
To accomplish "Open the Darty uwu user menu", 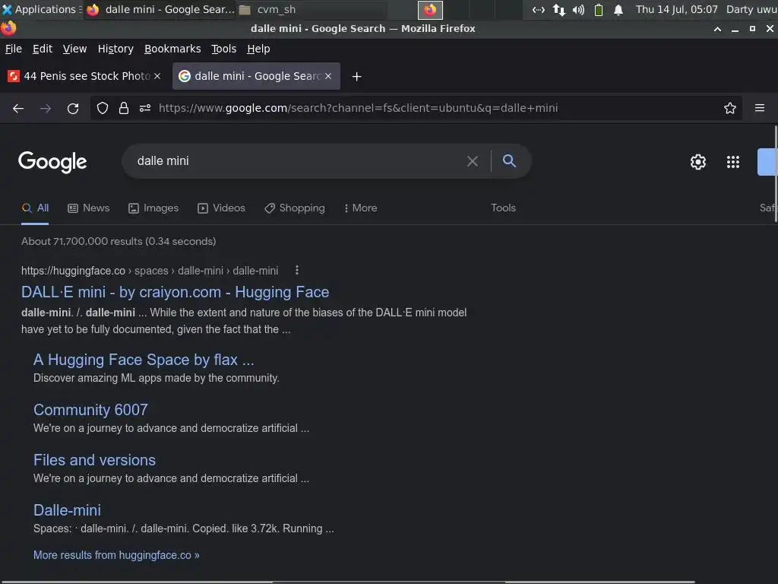I will pyautogui.click(x=751, y=9).
